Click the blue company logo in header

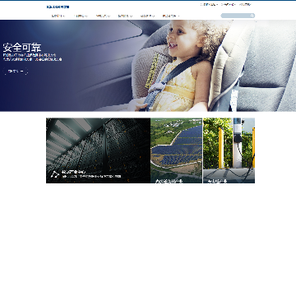[58, 7]
